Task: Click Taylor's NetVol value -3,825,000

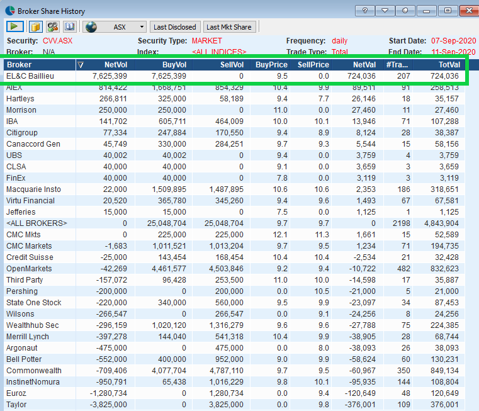Action: pos(108,404)
